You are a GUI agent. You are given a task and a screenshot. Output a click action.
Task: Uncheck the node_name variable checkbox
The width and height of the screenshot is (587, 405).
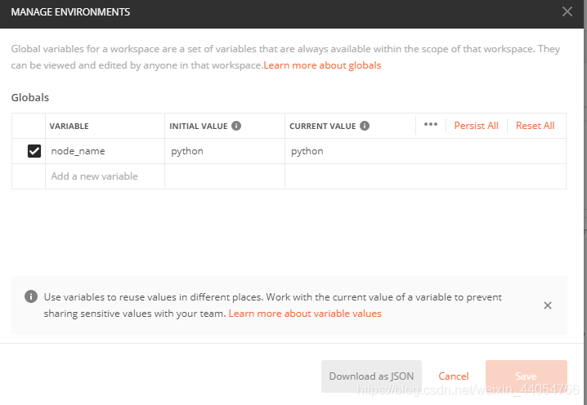click(x=34, y=151)
